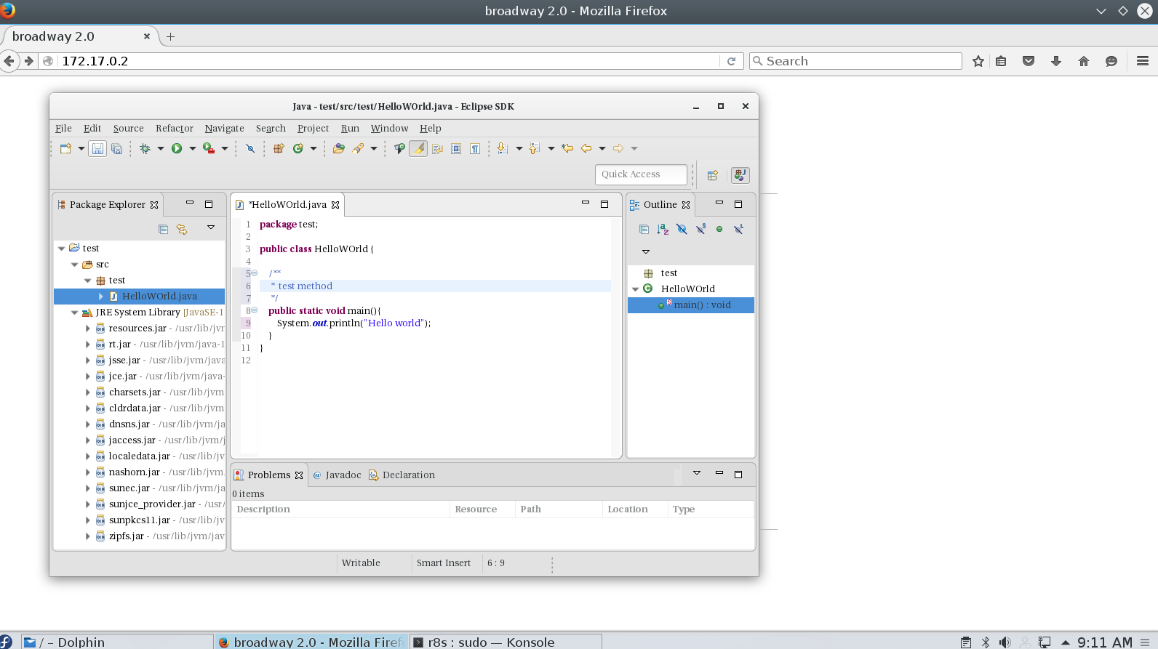Collapse all in Package Explorer

163,229
